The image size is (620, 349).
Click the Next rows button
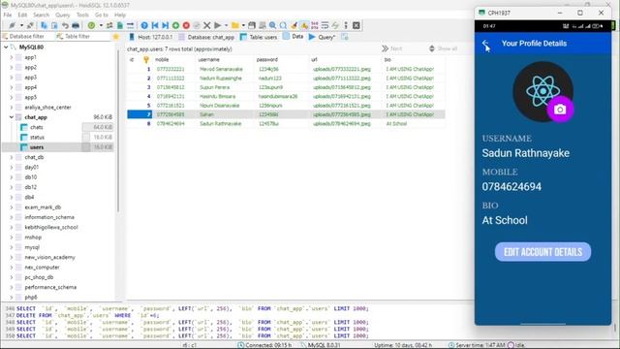point(391,48)
